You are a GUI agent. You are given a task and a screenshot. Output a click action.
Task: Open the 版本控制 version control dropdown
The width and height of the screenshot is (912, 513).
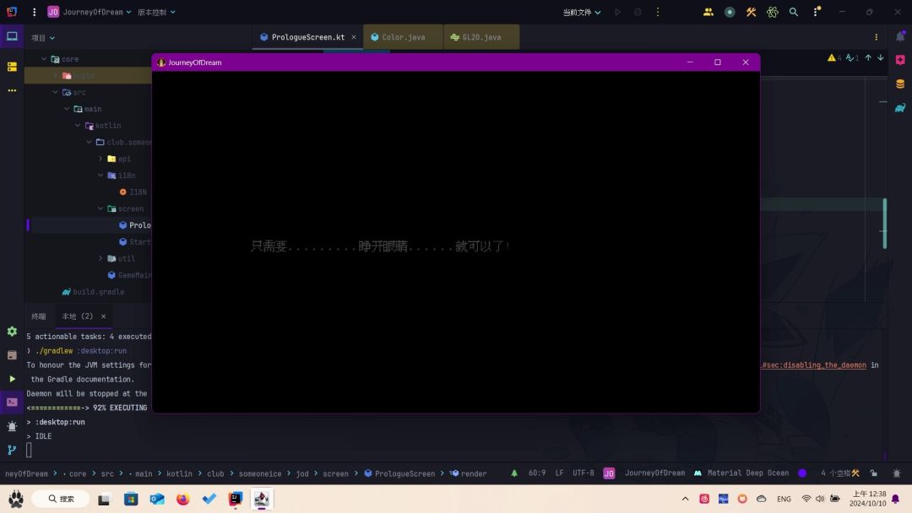tap(156, 13)
